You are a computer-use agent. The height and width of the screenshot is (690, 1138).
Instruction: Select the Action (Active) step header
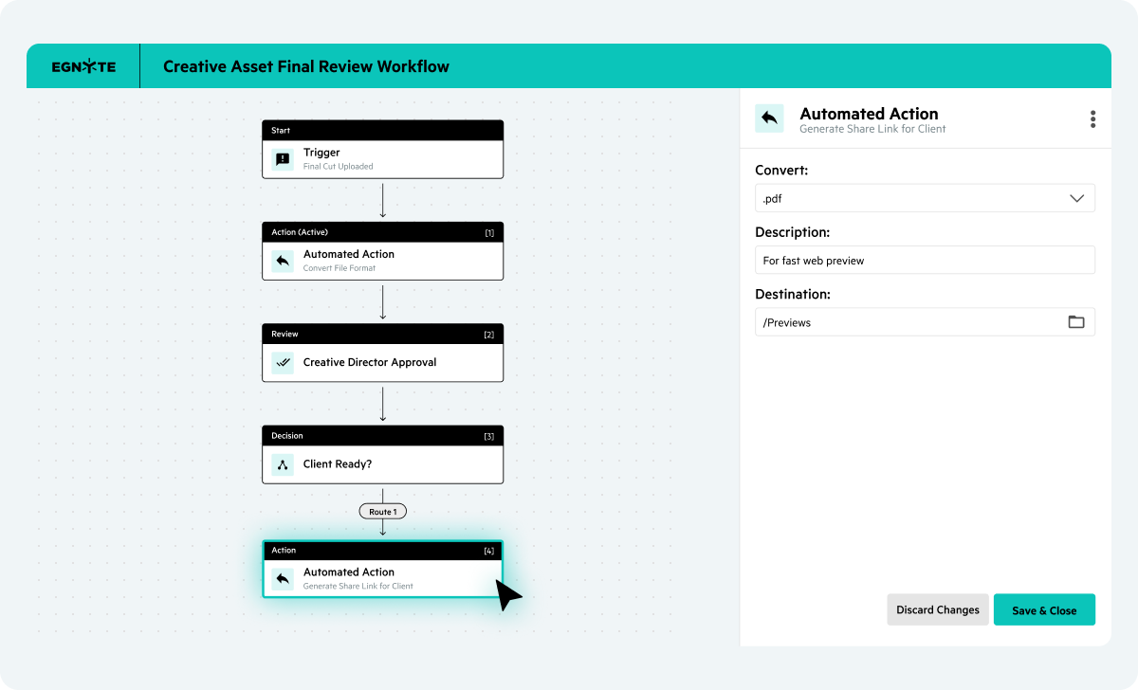[383, 232]
